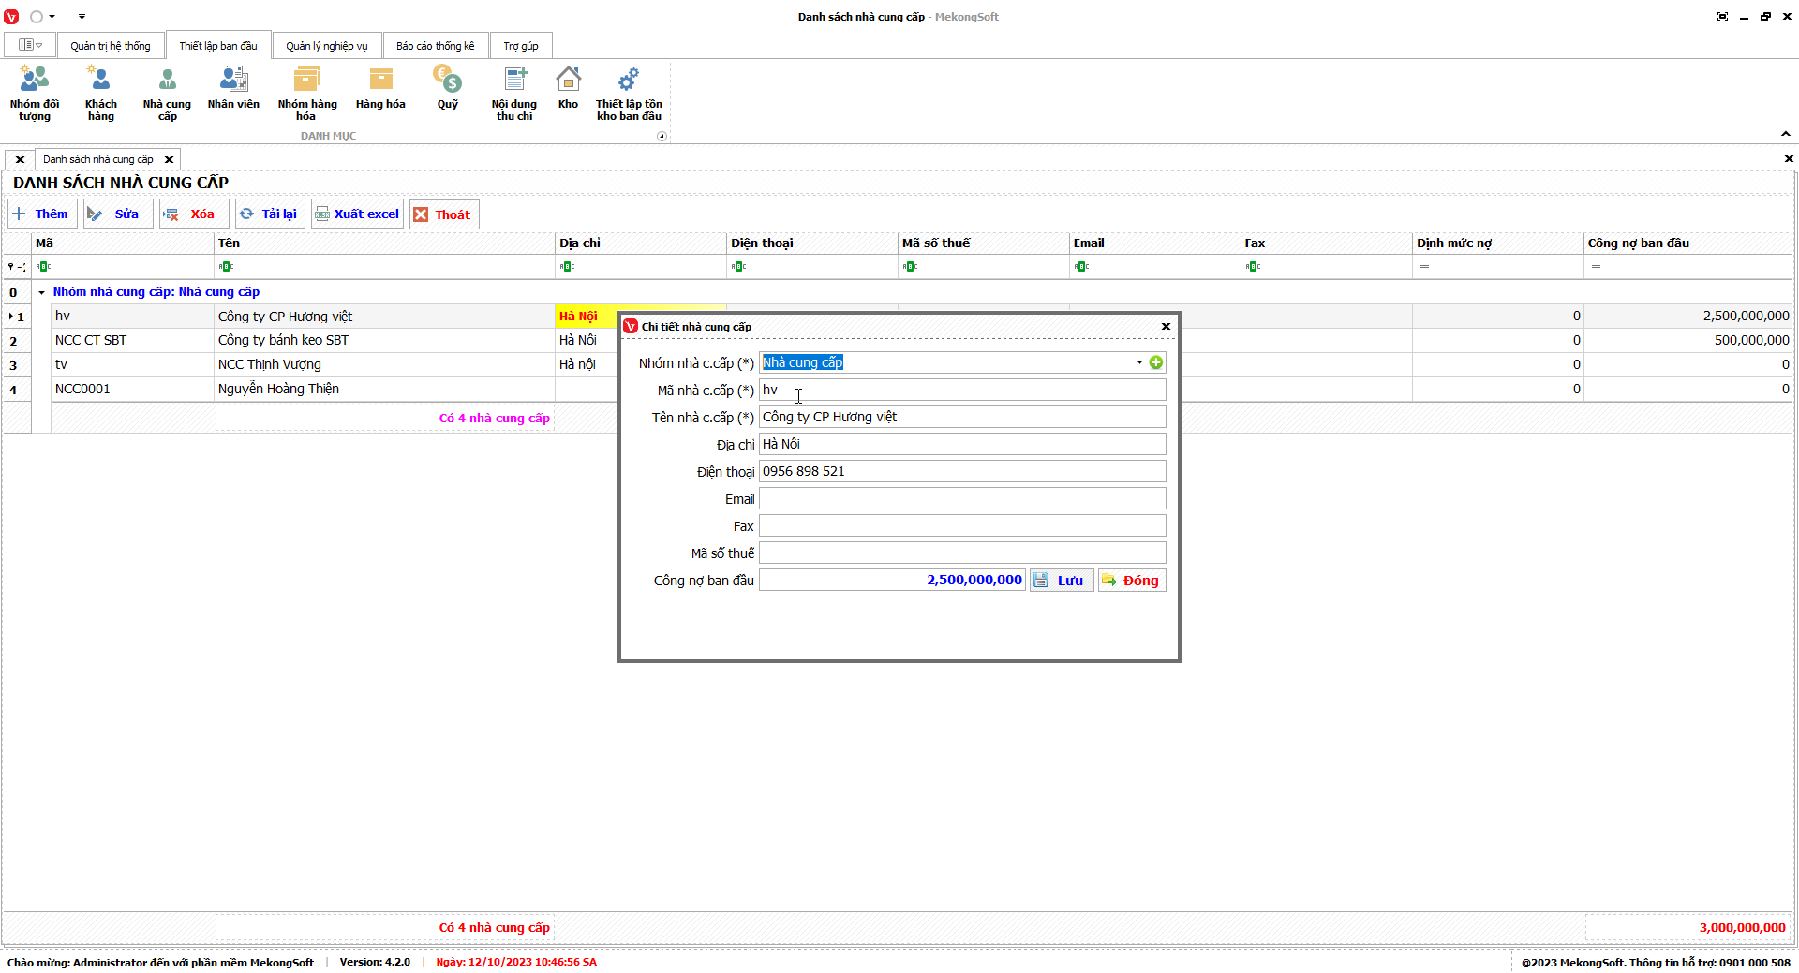Click the Email input field
1799x973 pixels.
[x=961, y=499]
